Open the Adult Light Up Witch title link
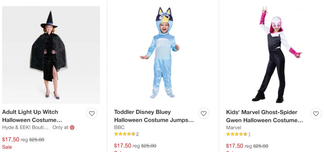Image resolution: width=324 pixels, height=152 pixels. coord(32,116)
